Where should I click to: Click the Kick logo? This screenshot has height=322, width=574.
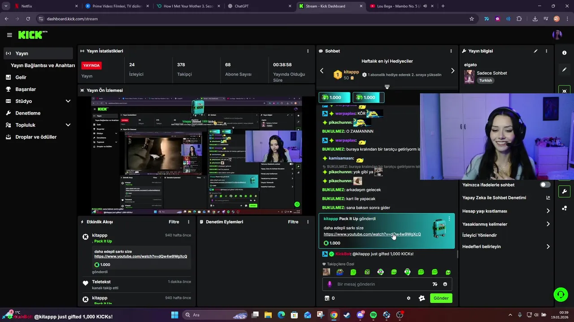tap(33, 35)
